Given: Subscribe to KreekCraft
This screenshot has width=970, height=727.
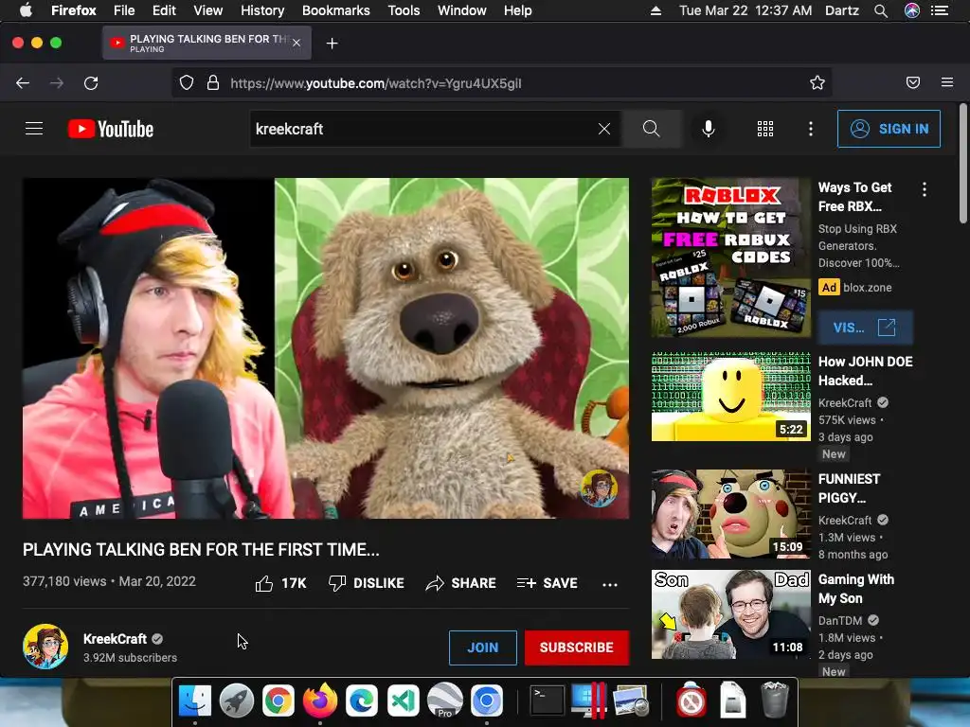Looking at the screenshot, I should pos(577,647).
